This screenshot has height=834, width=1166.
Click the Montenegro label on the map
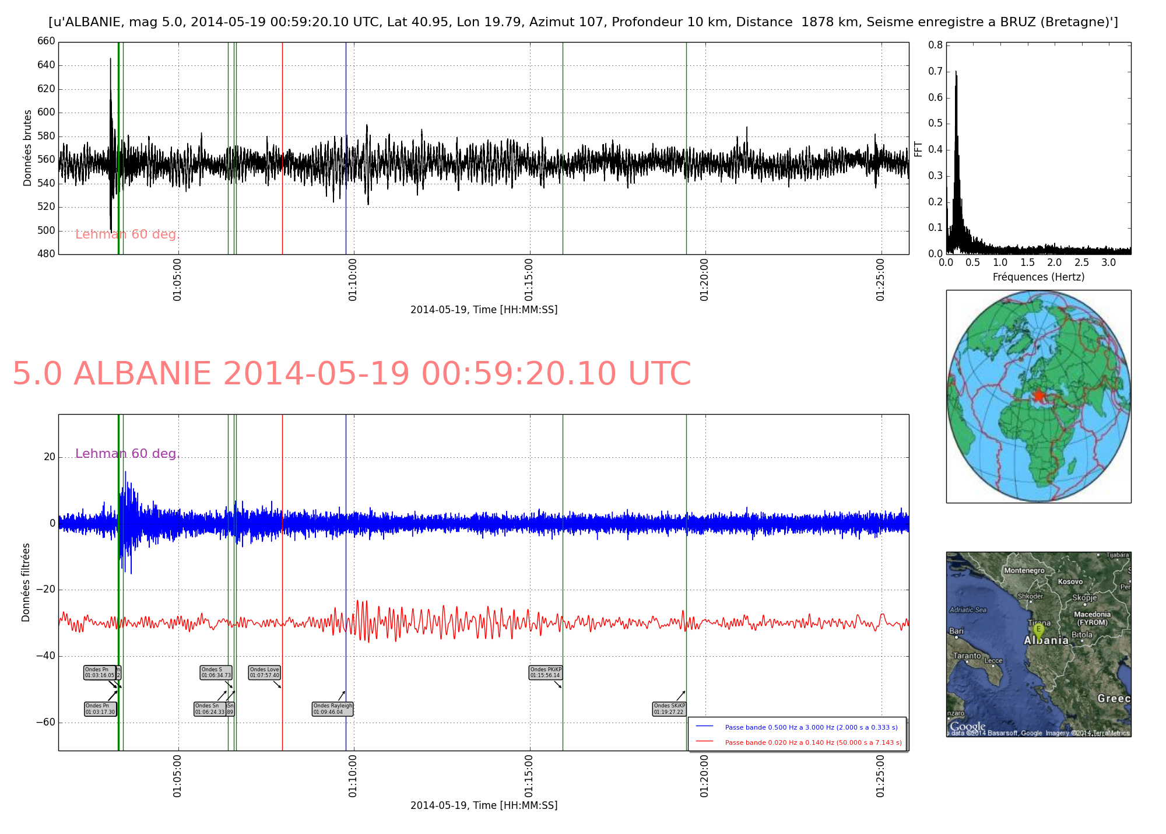pos(1024,570)
